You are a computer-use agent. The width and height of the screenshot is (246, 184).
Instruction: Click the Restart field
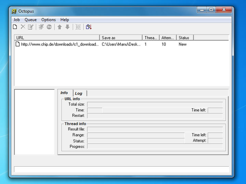pos(155,116)
